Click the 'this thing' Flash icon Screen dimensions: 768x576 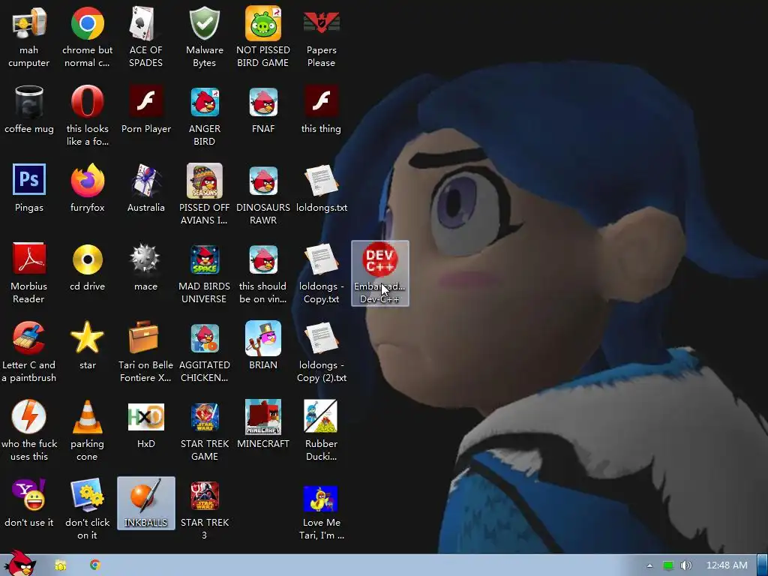321,109
